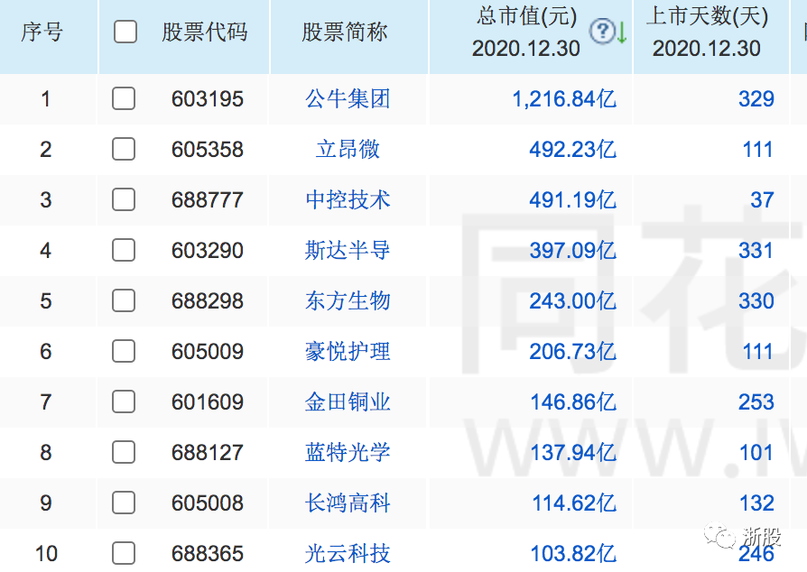The width and height of the screenshot is (807, 572).
Task: Click listing days 330 for 东方生物
Action: pos(756,300)
